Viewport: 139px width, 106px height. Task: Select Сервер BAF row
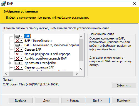[33, 50]
